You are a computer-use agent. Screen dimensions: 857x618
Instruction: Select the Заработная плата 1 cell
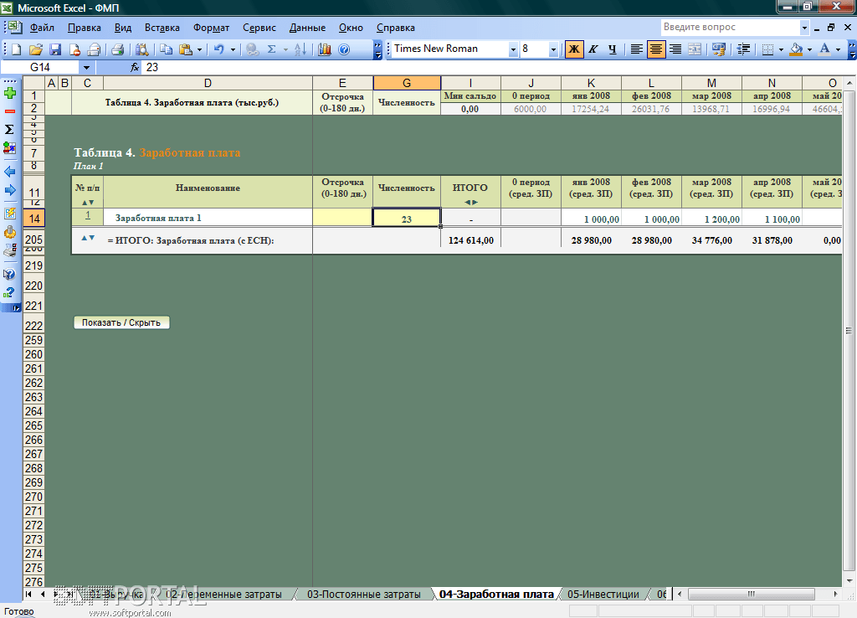(208, 218)
